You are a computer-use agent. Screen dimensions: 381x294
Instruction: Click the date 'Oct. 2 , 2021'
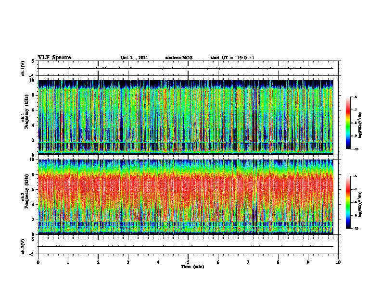coord(134,58)
